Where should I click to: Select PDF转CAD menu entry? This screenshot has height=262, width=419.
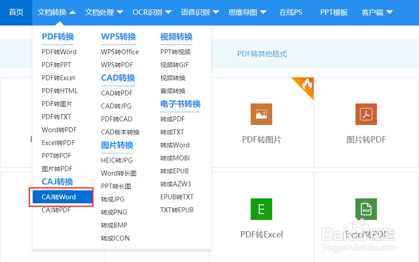116,119
